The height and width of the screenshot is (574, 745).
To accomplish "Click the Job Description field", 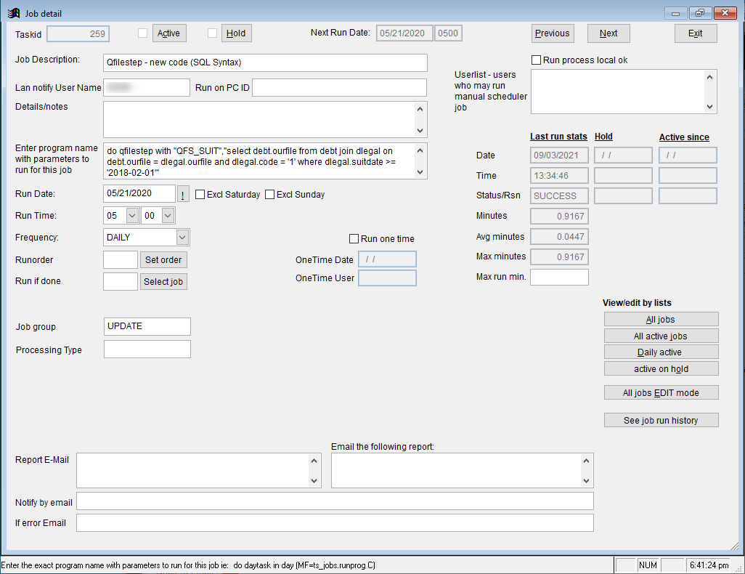I will [265, 62].
